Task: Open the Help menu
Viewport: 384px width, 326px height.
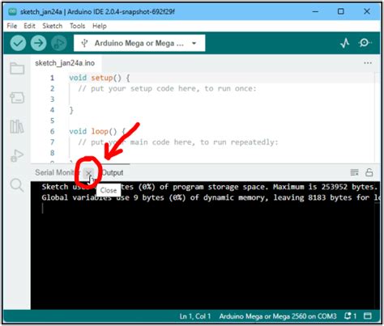Action: tap(100, 26)
